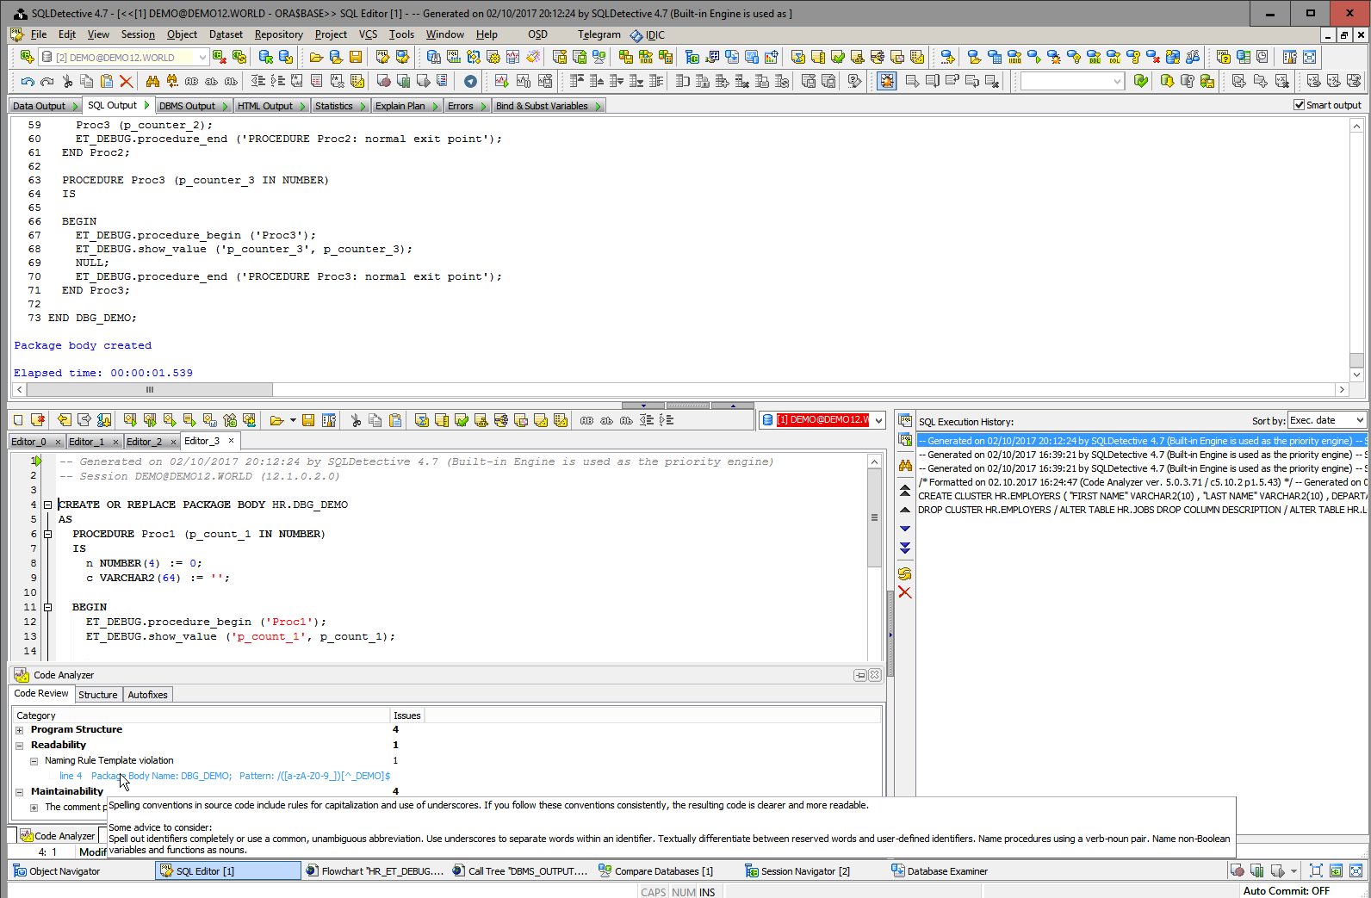This screenshot has height=898, width=1371.
Task: Click the Commit database icon with the green arrow
Action: 266,58
